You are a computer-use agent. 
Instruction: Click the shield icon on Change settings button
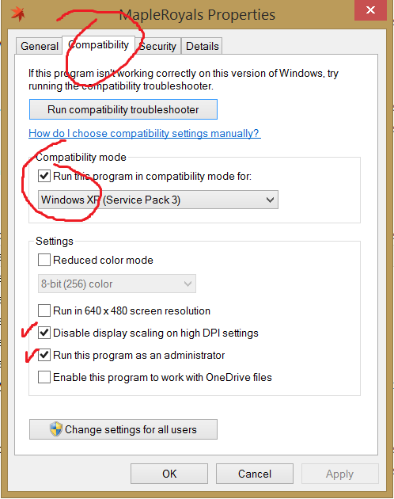pos(56,429)
